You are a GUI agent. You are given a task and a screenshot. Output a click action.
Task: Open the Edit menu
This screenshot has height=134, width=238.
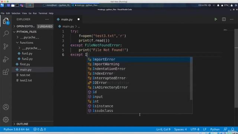point(8,13)
